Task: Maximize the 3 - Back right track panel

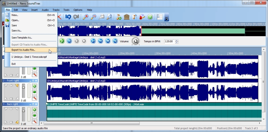Action: [33, 104]
